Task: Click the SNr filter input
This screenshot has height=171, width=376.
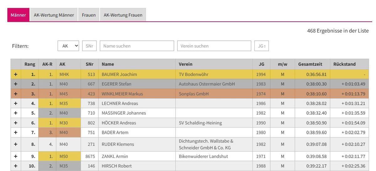Action: click(89, 46)
